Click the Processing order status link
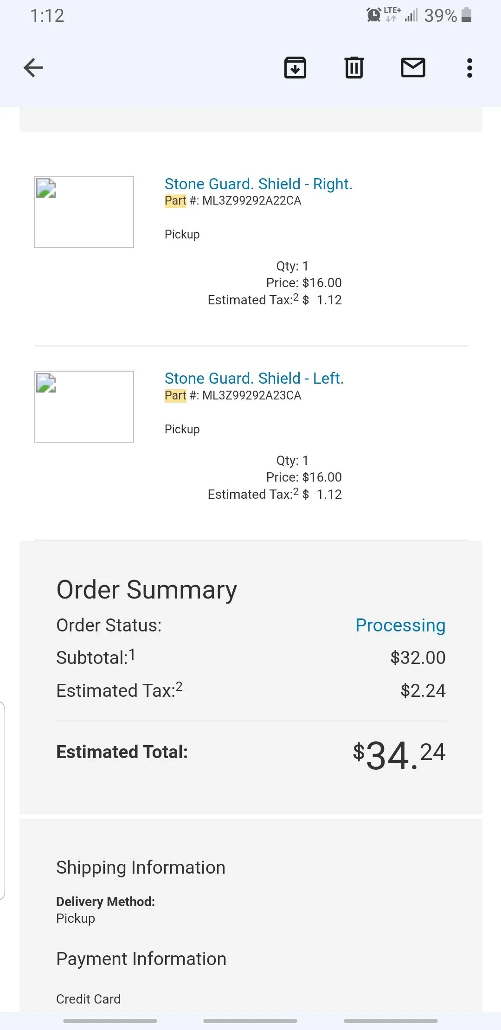501x1030 pixels. pyautogui.click(x=400, y=625)
